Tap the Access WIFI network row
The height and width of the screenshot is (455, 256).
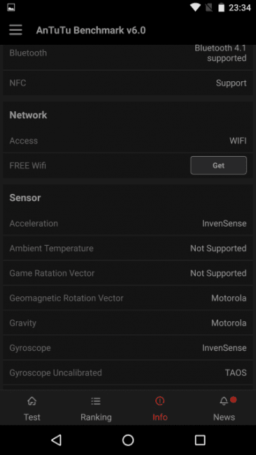point(128,141)
